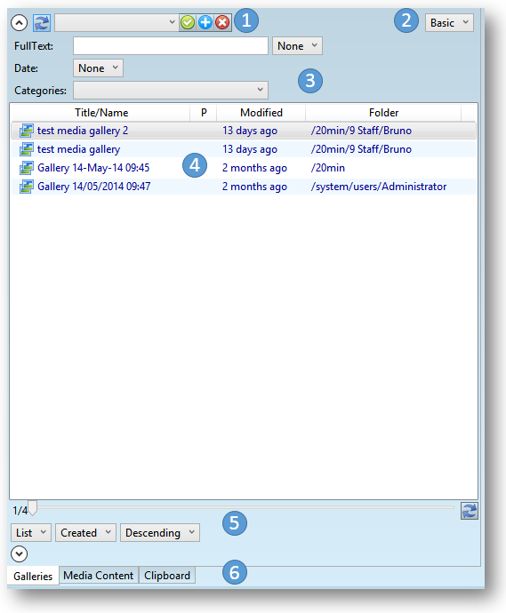The height and width of the screenshot is (613, 506).
Task: Expand options with bottom down-arrow circle
Action: 20,553
